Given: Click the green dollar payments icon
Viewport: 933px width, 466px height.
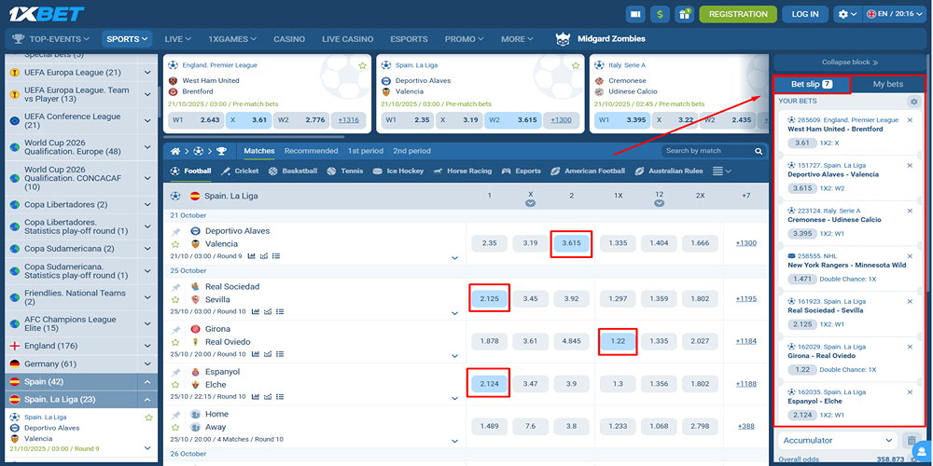Looking at the screenshot, I should point(660,14).
